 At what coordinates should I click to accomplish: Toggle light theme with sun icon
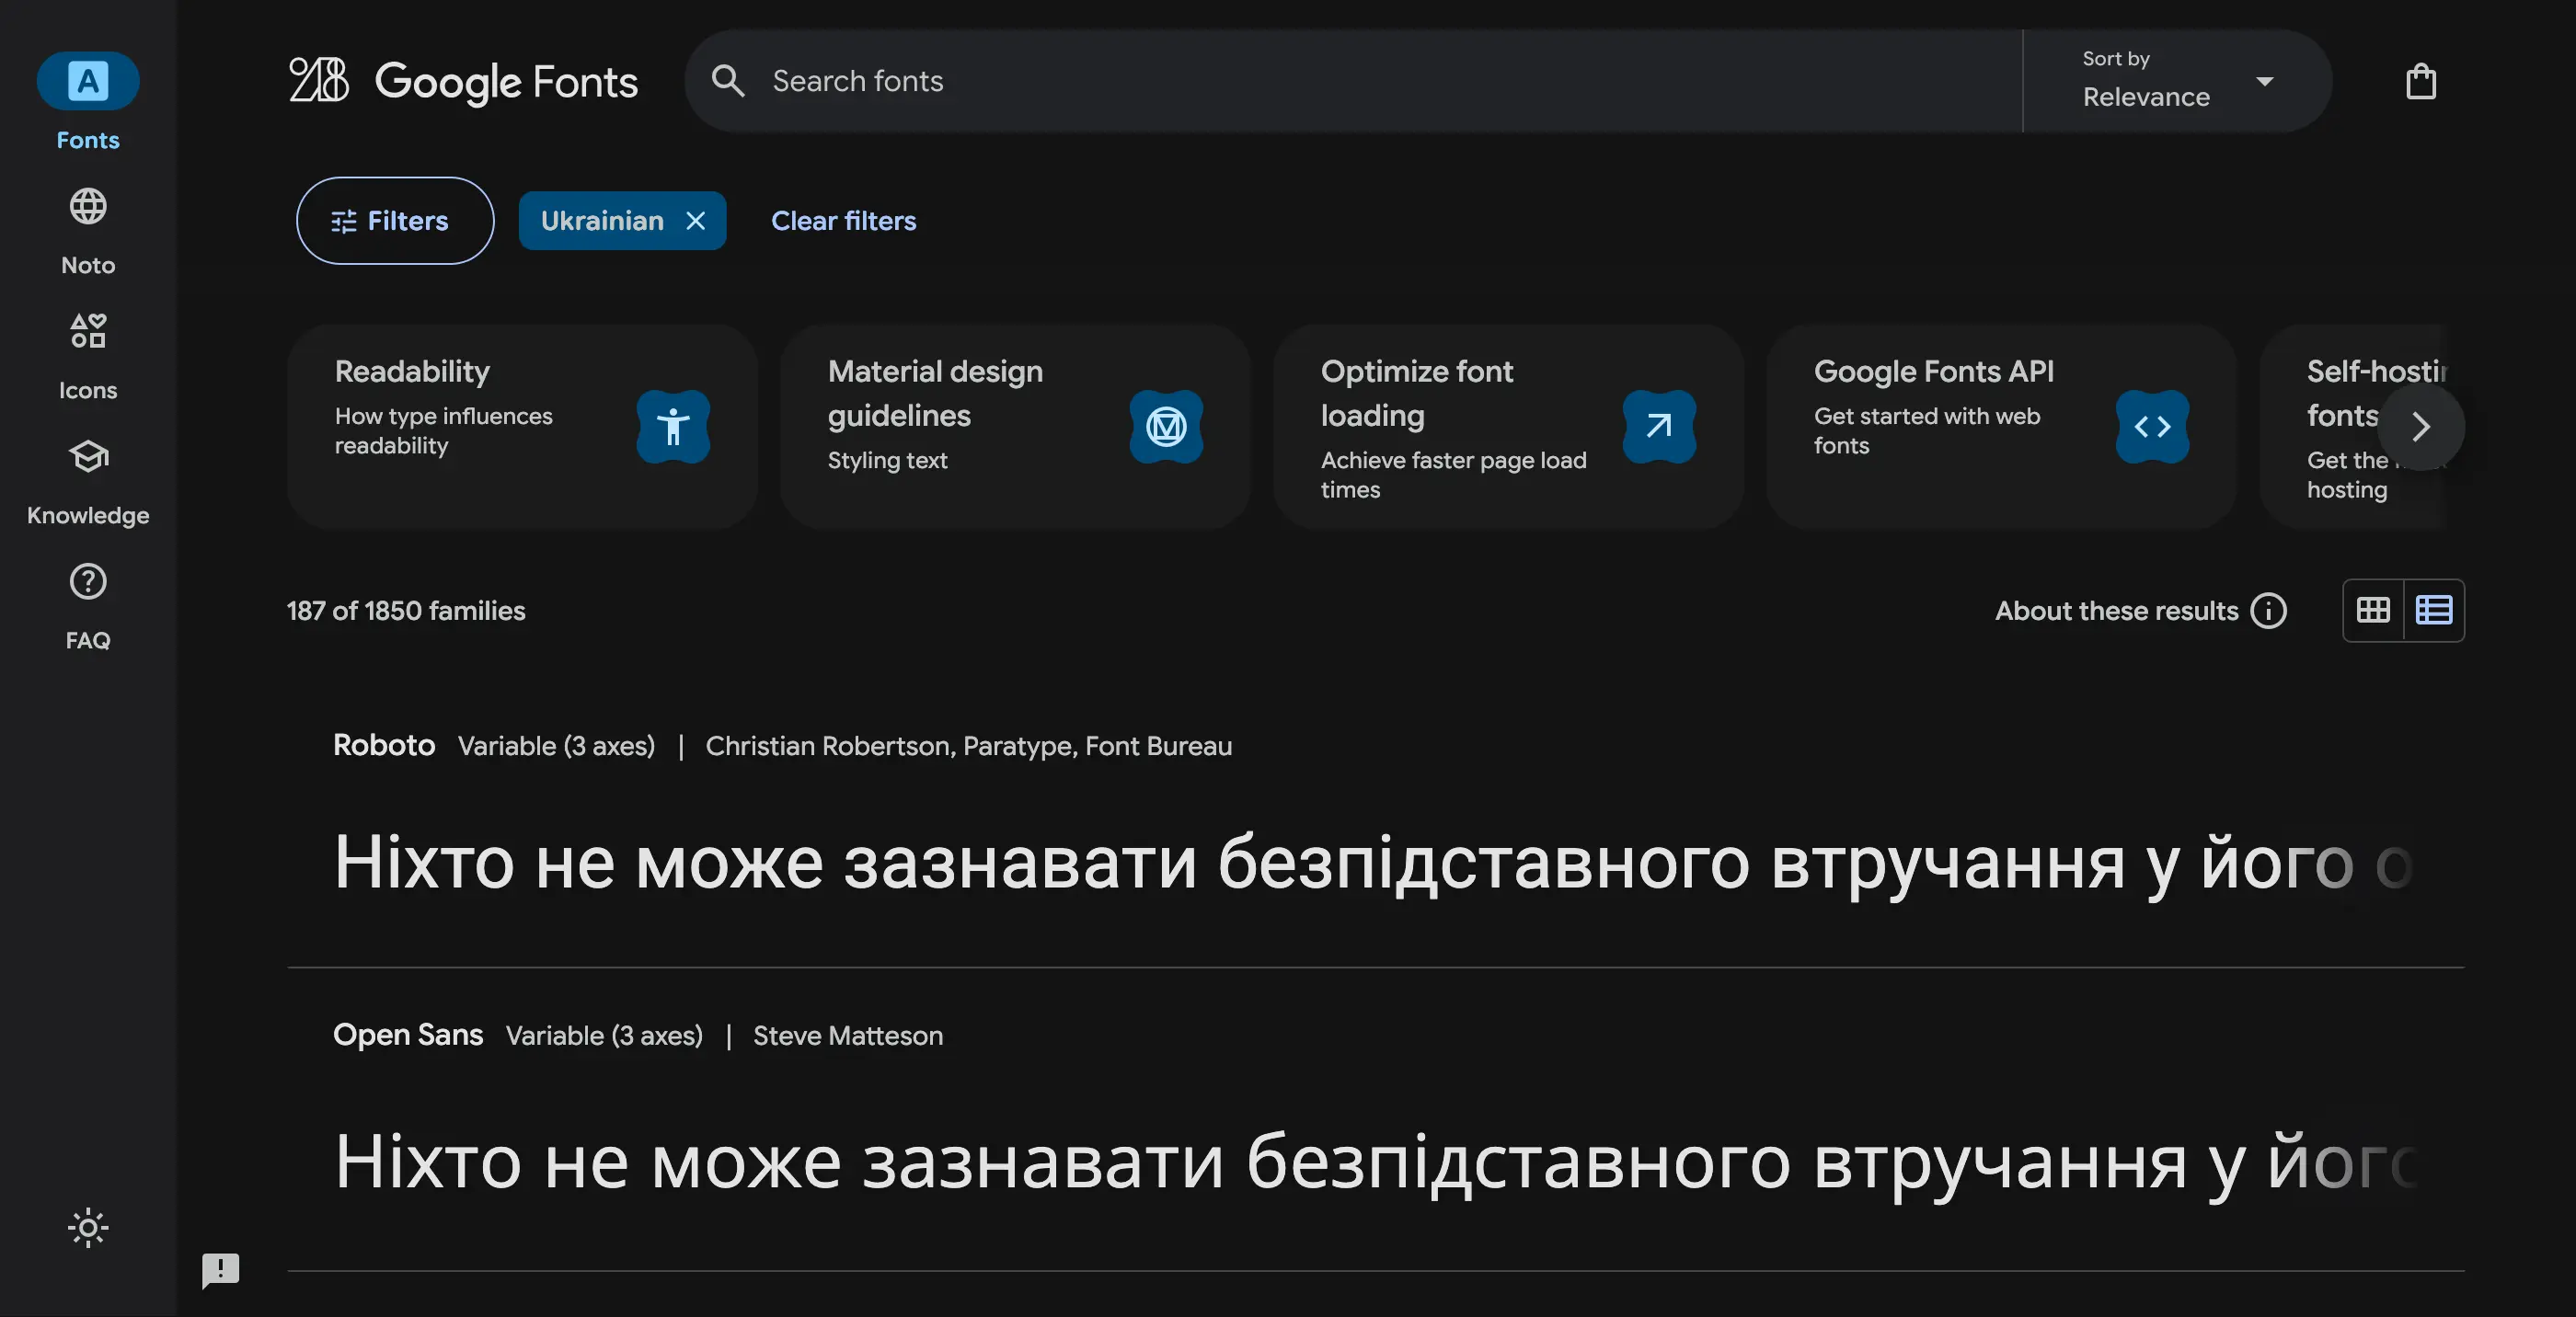[x=88, y=1227]
